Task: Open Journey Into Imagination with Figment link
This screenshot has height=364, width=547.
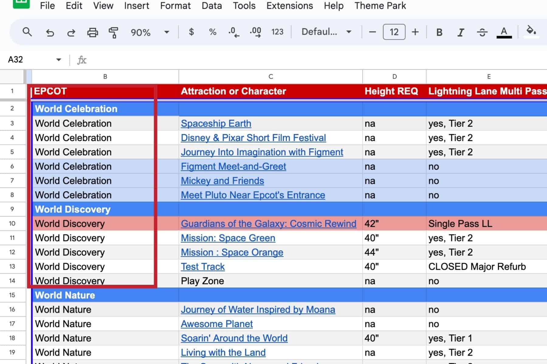Action: coord(262,152)
